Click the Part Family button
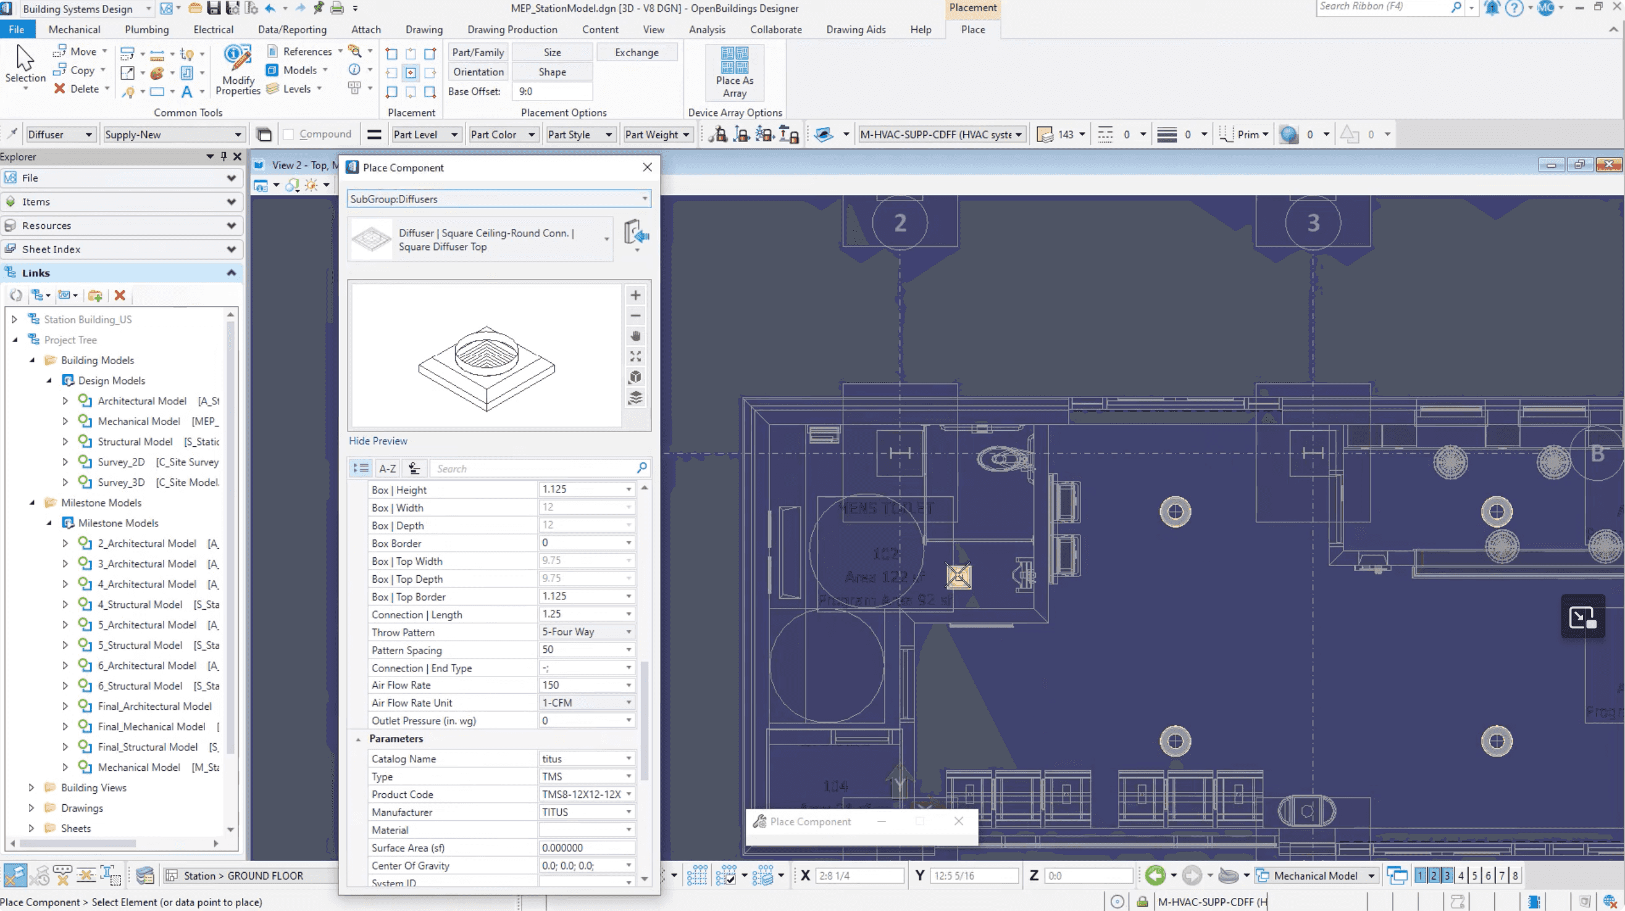This screenshot has width=1625, height=911. [477, 52]
